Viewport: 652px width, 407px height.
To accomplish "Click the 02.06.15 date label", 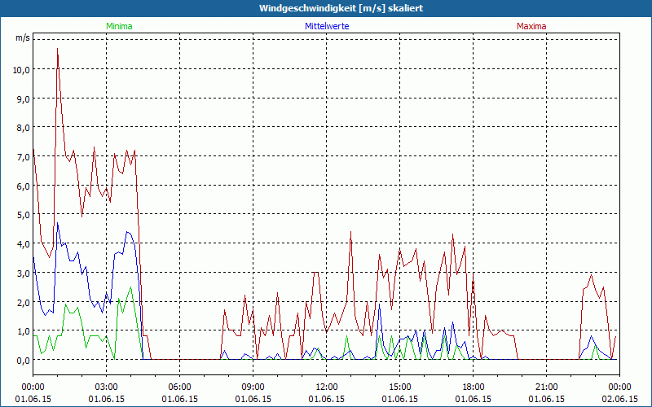I will pos(619,399).
